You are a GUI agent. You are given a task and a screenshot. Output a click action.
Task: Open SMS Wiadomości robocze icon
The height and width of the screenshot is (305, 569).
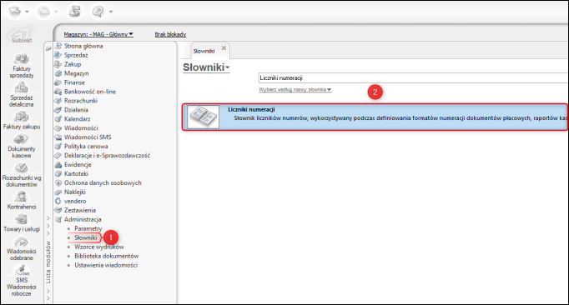tap(22, 271)
